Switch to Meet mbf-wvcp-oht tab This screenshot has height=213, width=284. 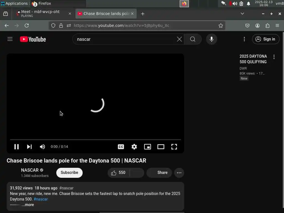(43, 14)
